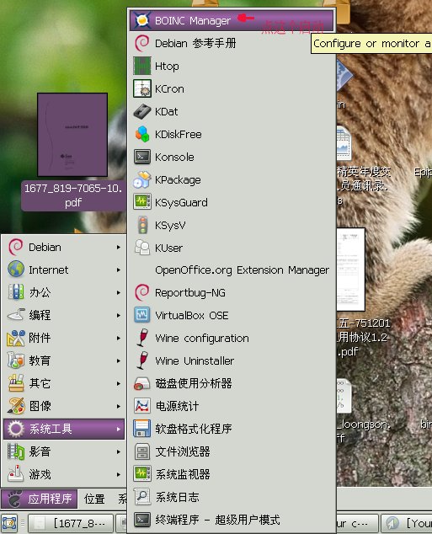Click the Debian swirl icon beside Reportbug-NG
Image resolution: width=432 pixels, height=534 pixels.
click(x=142, y=292)
